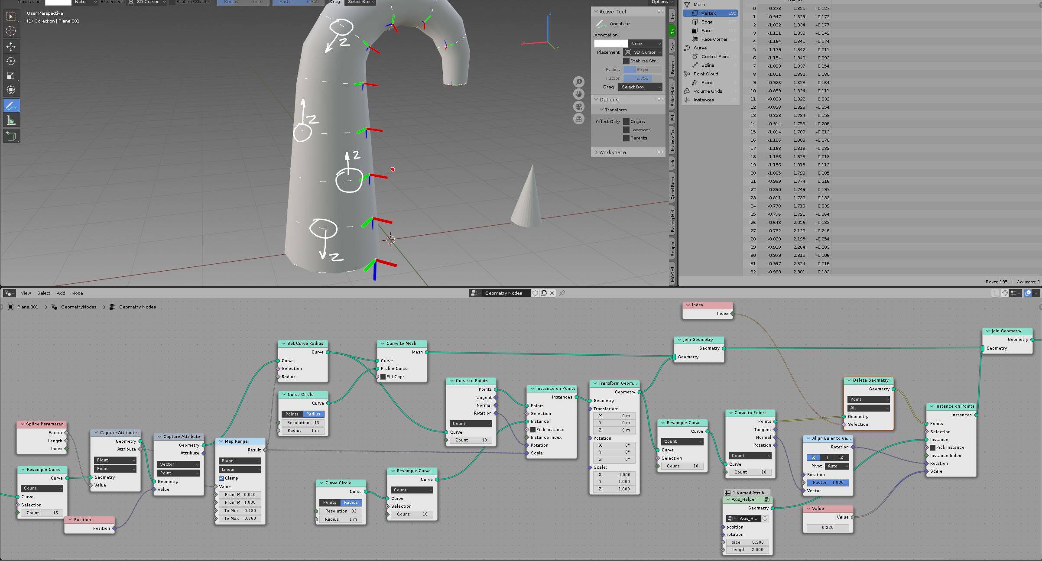
Task: Click the pan view hand icon
Action: [x=579, y=94]
